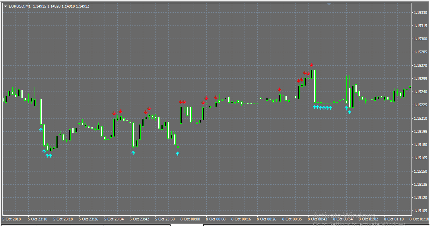
Task: Click the 5 Oct 23:18 time label
Action: tap(63, 219)
